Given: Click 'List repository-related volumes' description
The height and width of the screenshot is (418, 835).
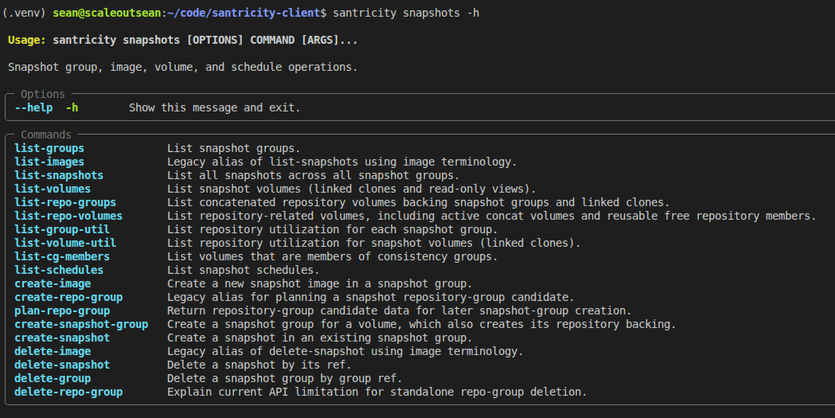Looking at the screenshot, I should (491, 217).
